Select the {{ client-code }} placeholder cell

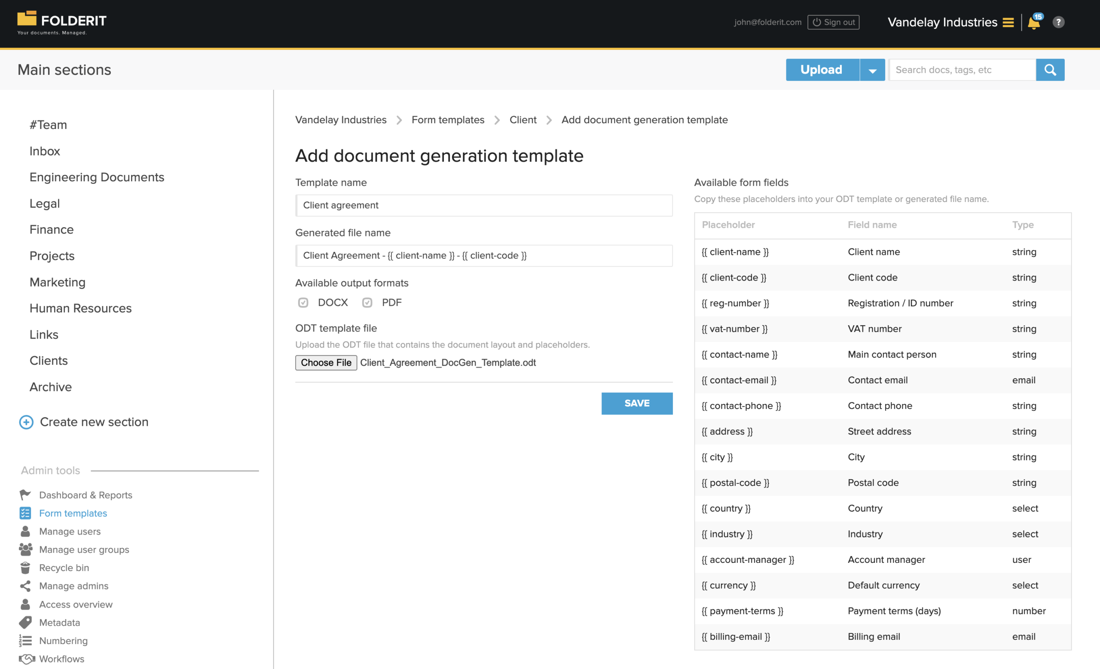(733, 278)
